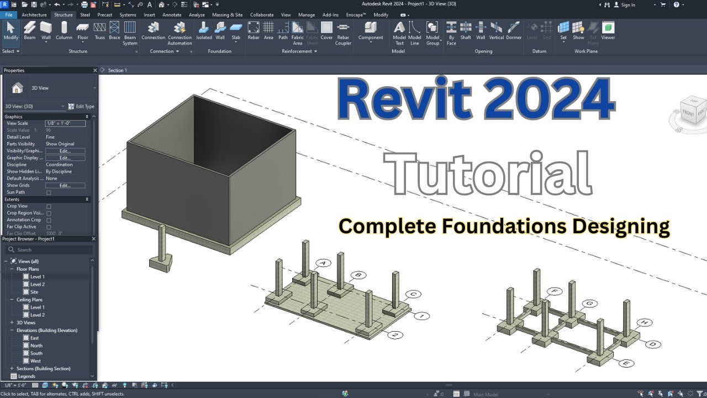Choose the By Face opening tool

click(x=451, y=33)
